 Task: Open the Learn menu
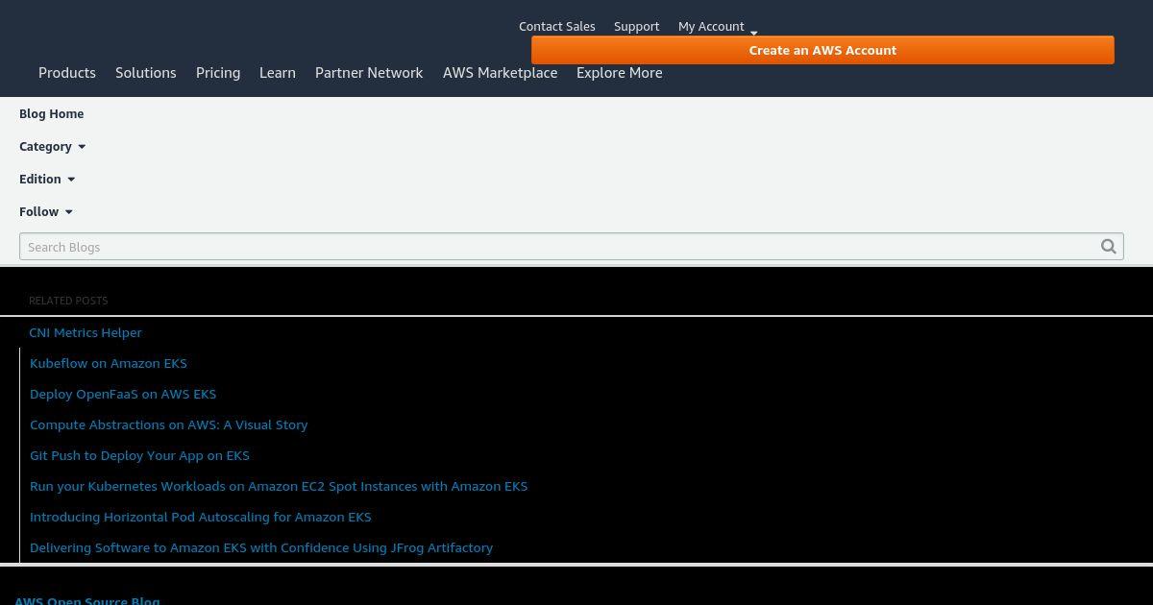[x=278, y=73]
